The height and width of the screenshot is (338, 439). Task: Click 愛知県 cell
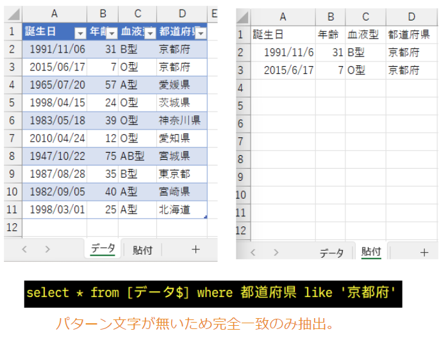tap(182, 138)
